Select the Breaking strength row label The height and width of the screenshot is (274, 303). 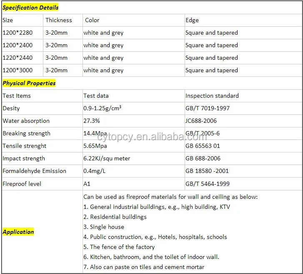click(x=26, y=133)
